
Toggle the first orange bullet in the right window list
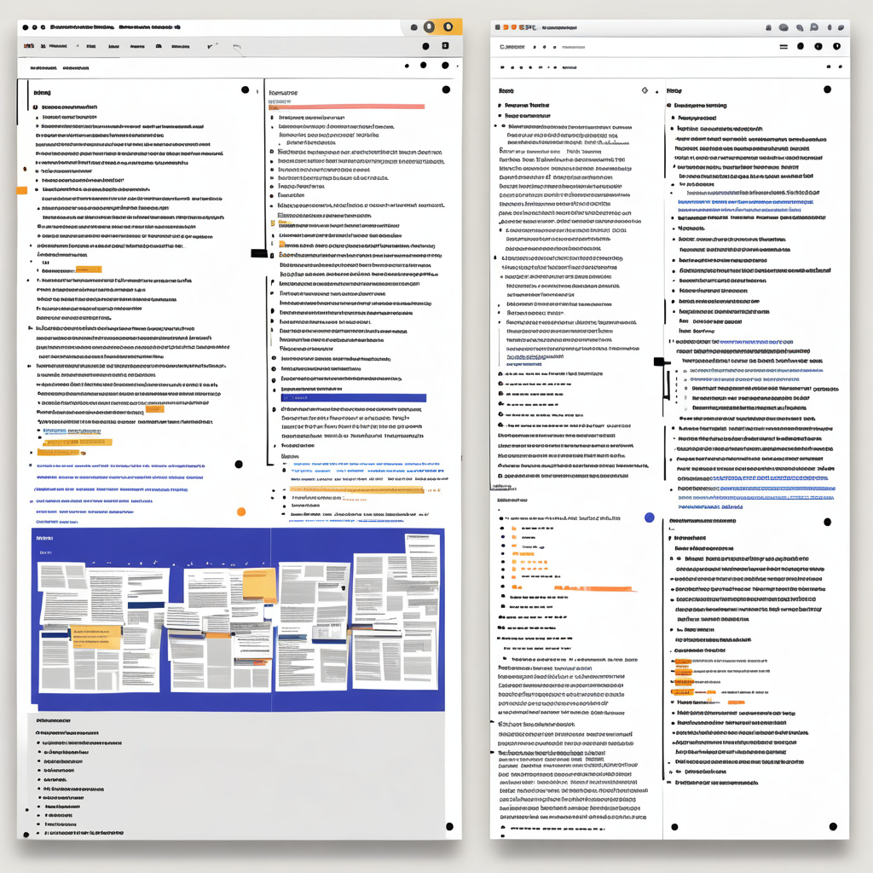pos(513,529)
